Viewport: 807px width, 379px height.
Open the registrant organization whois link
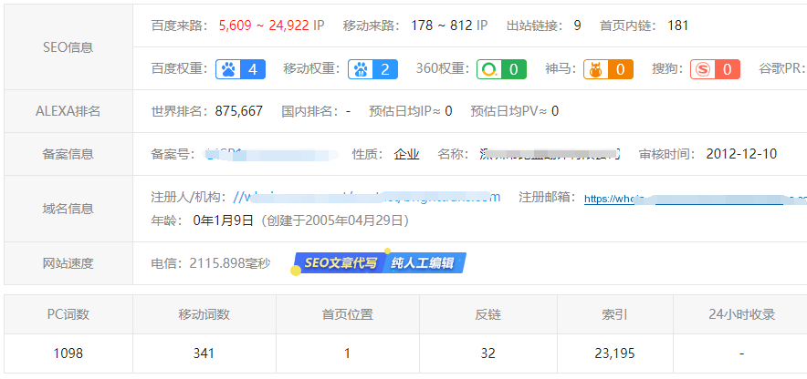366,197
